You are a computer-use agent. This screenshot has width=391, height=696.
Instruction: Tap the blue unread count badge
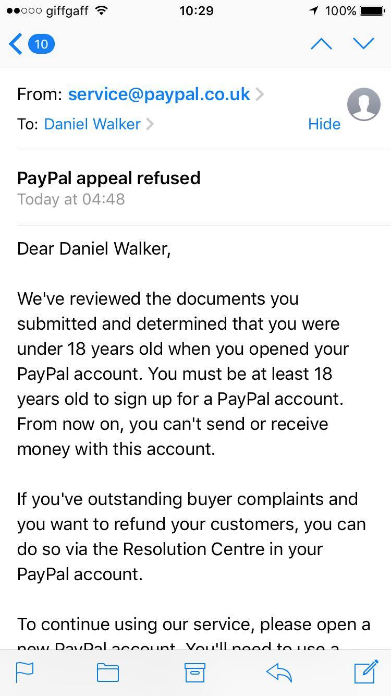tap(41, 44)
